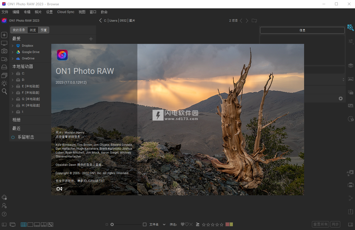Image resolution: width=355 pixels, height=230 pixels.
Task: Switch to the 我的目录 tab
Action: (x=19, y=30)
